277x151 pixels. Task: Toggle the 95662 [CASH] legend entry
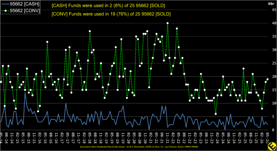[x=20, y=4]
